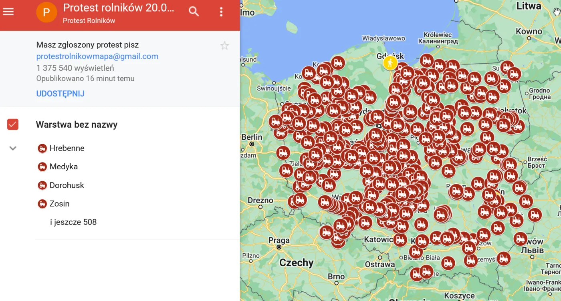The height and width of the screenshot is (301, 561).
Task: Click the yellow pegman marker near Gdańsk
Action: (x=390, y=62)
